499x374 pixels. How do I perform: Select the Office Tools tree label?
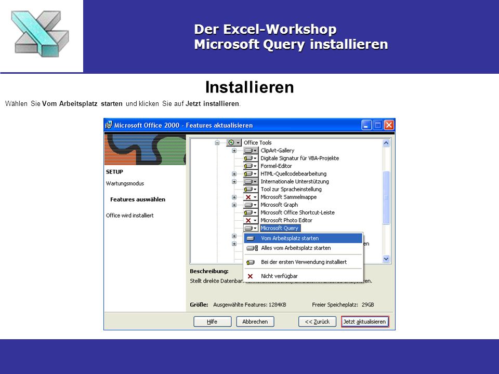point(257,143)
